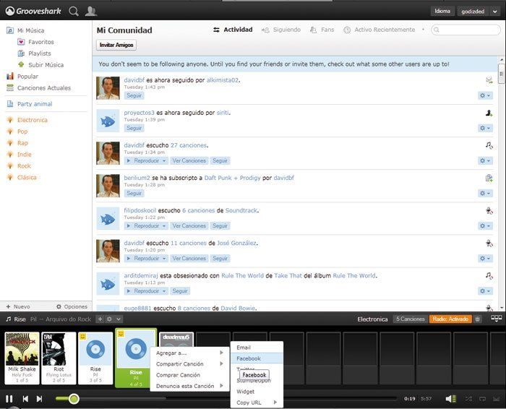Screen dimensions: 506x409
Task: Click the Nuevo plus button
Action: click(x=18, y=306)
